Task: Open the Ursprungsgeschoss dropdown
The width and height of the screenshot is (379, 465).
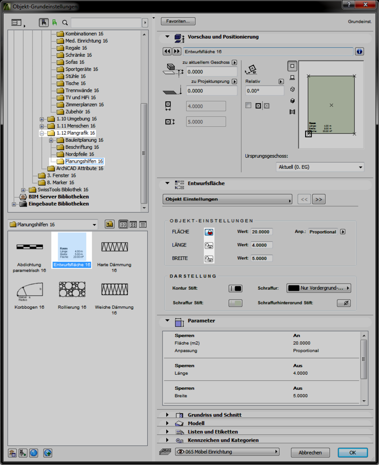Action: point(320,167)
